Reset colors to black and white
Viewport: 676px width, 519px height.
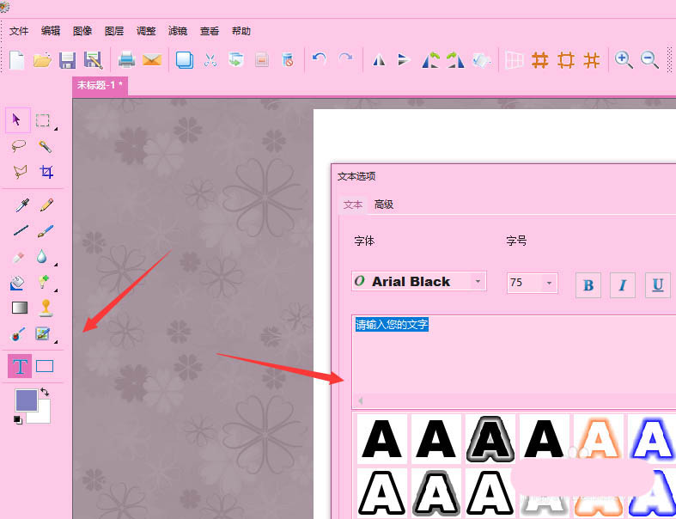(18, 420)
